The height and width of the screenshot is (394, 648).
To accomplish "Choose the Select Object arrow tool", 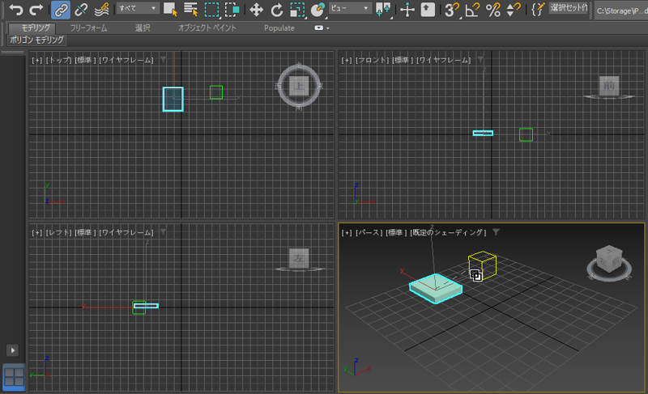I will pos(170,10).
